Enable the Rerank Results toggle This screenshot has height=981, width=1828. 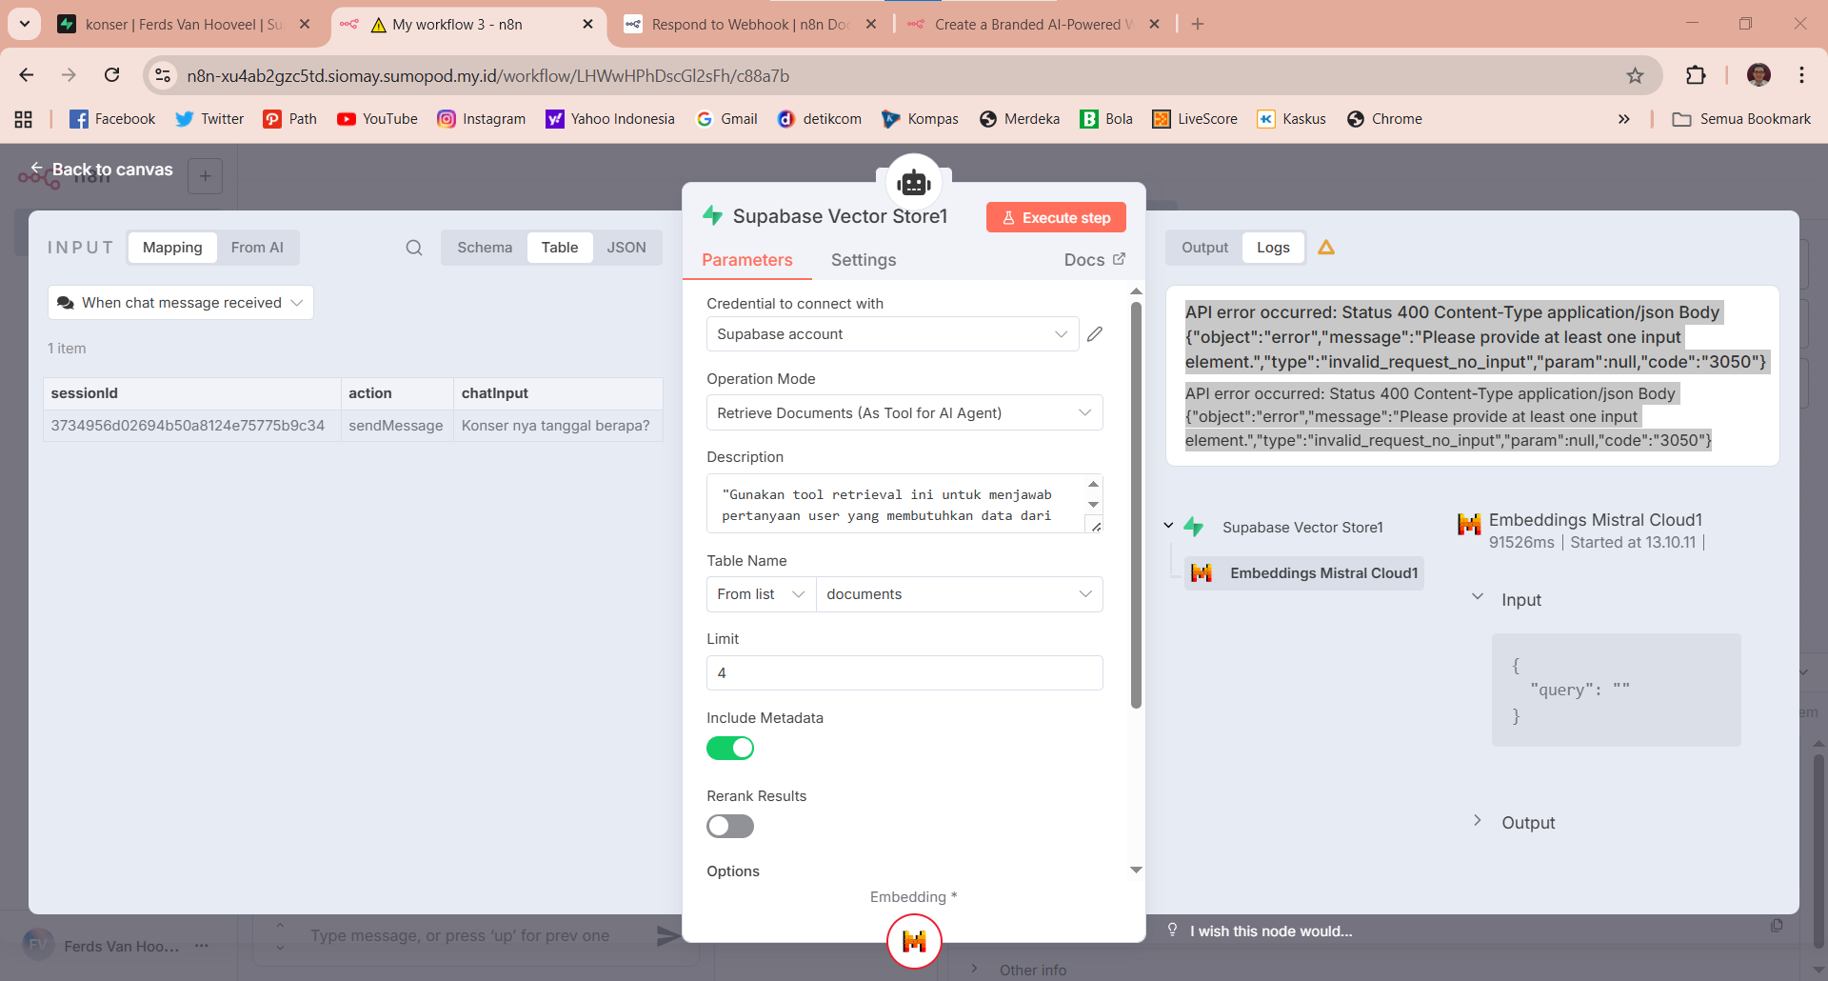pyautogui.click(x=730, y=827)
